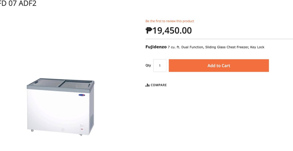Click the FD 07 ADF2 product title

18,4
